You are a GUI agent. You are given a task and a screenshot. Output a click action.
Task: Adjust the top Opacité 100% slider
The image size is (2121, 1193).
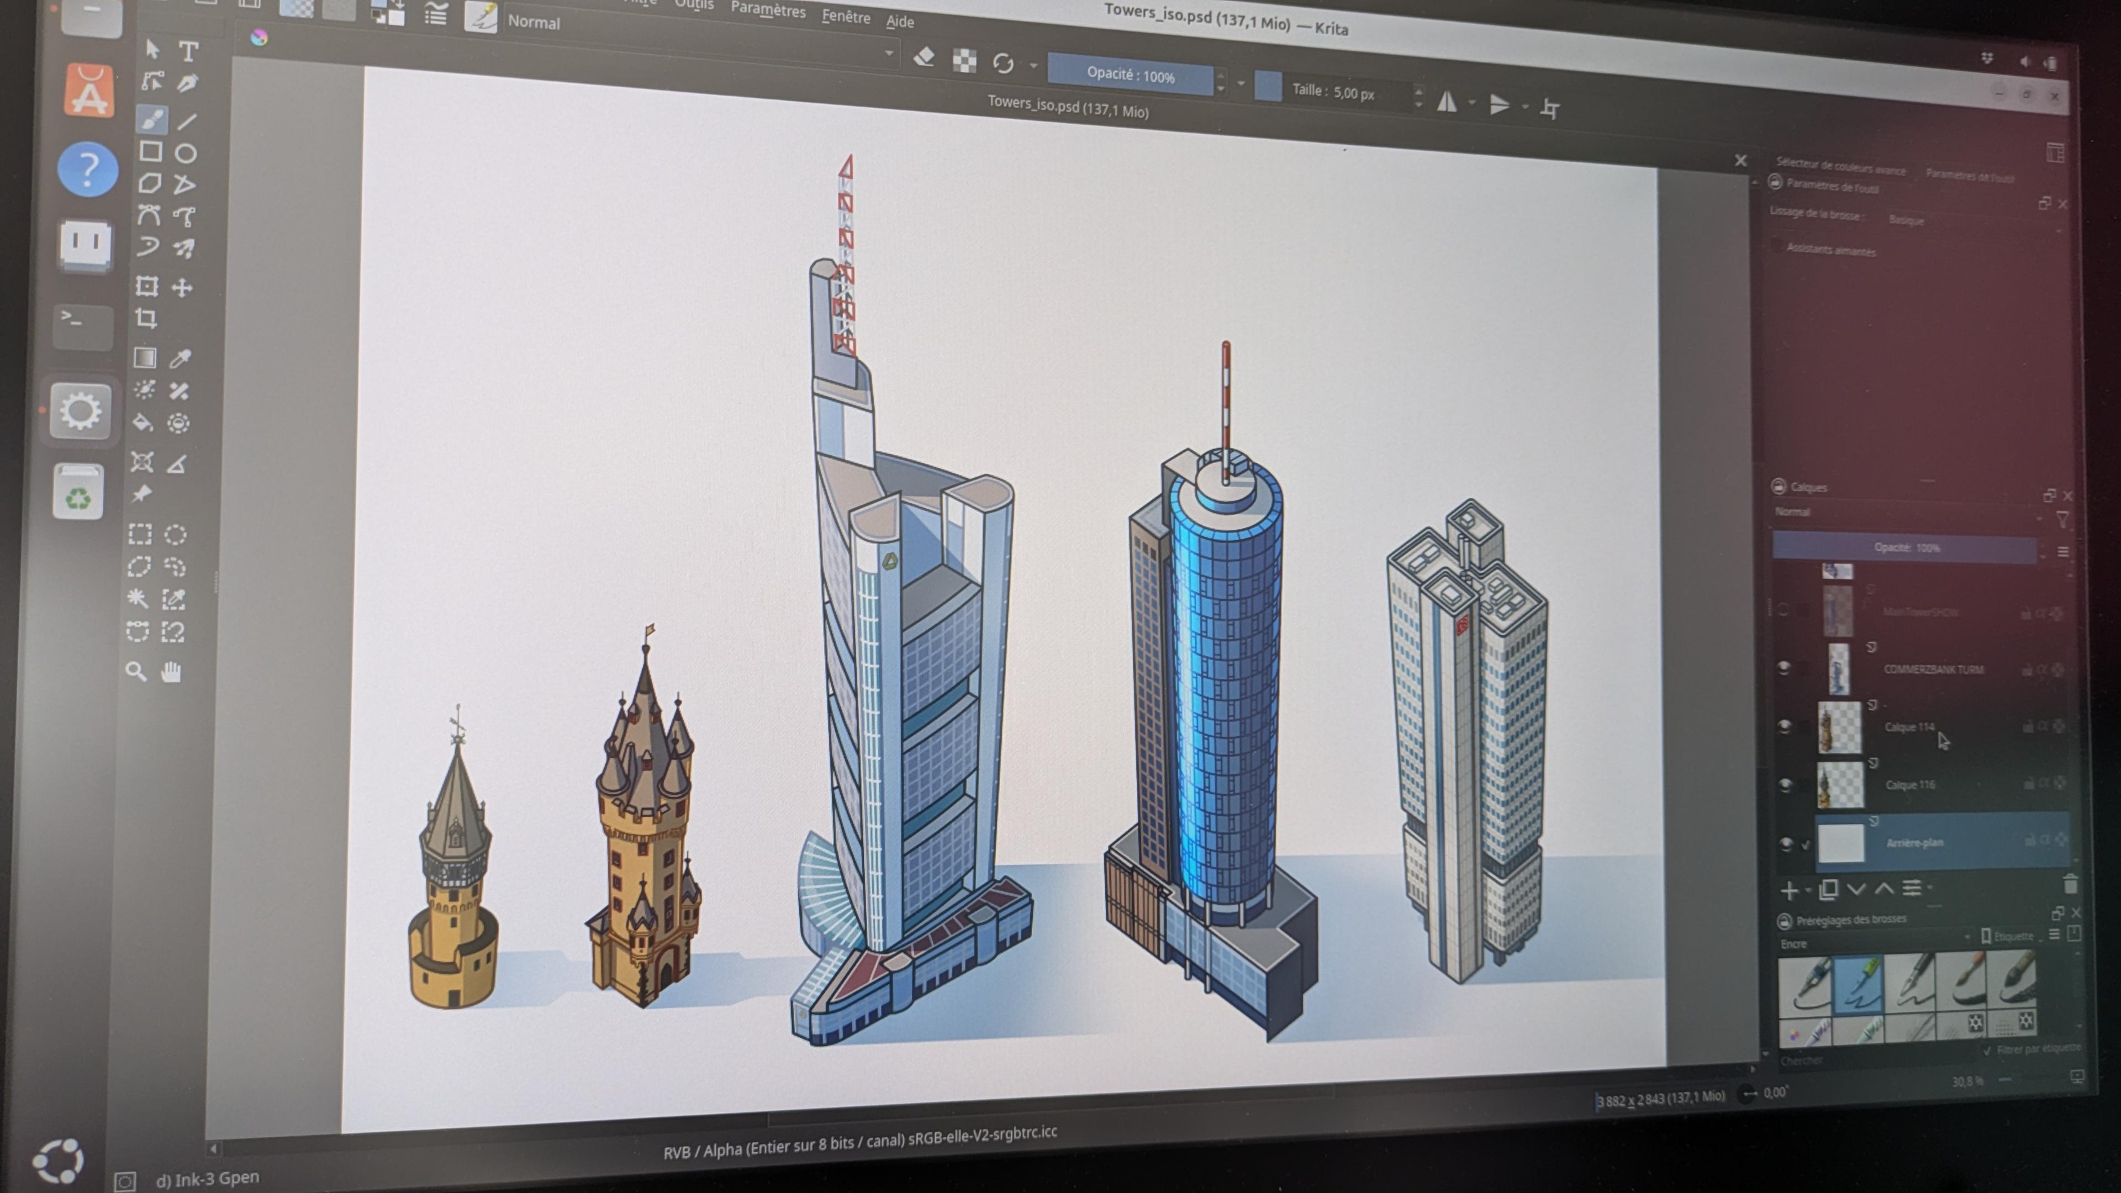1130,76
